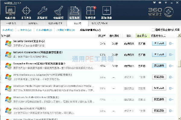Expand the gear dropdown for Windows Installer

[x=171, y=100]
